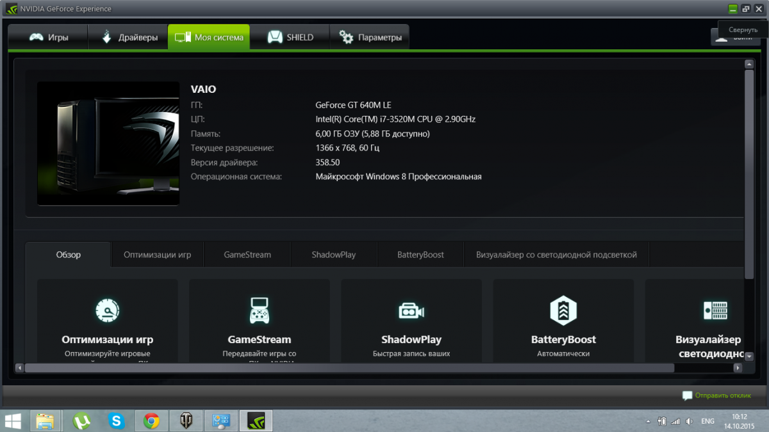Image resolution: width=769 pixels, height=432 pixels.
Task: Select the Оптимизации игр sub-tab
Action: coord(157,255)
